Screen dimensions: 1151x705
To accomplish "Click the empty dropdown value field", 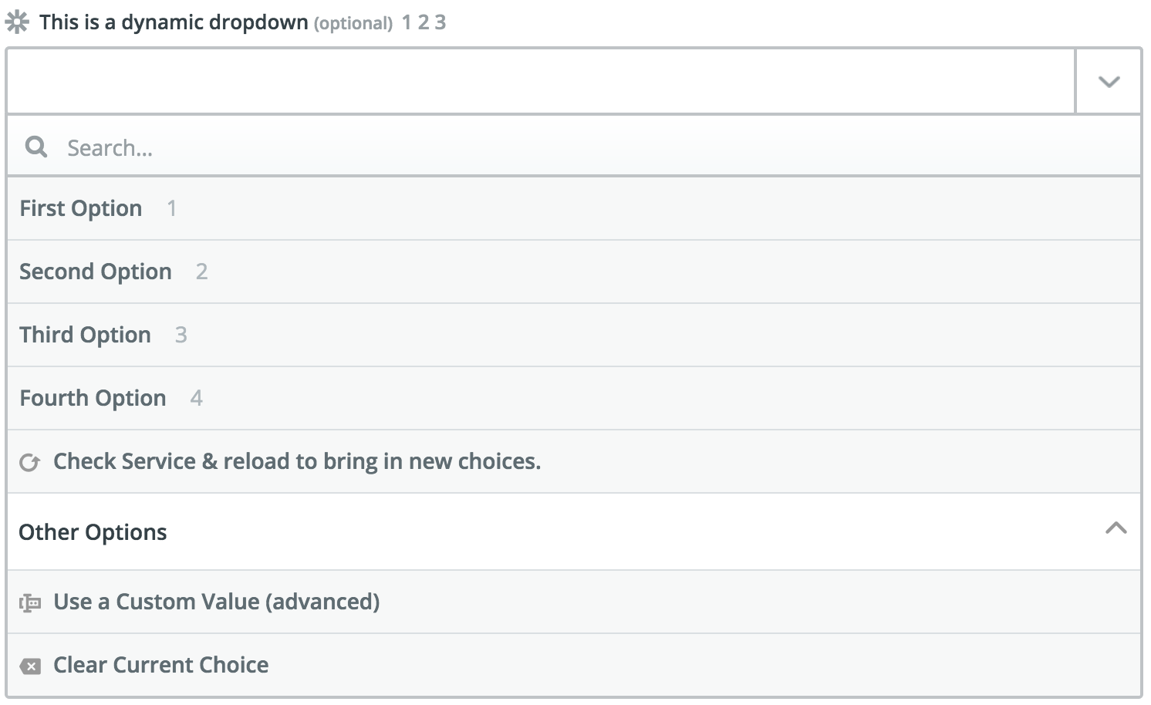I will click(541, 82).
